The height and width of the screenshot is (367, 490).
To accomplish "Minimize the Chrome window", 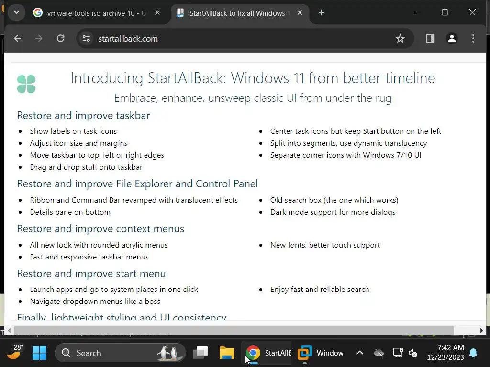I will [x=418, y=12].
